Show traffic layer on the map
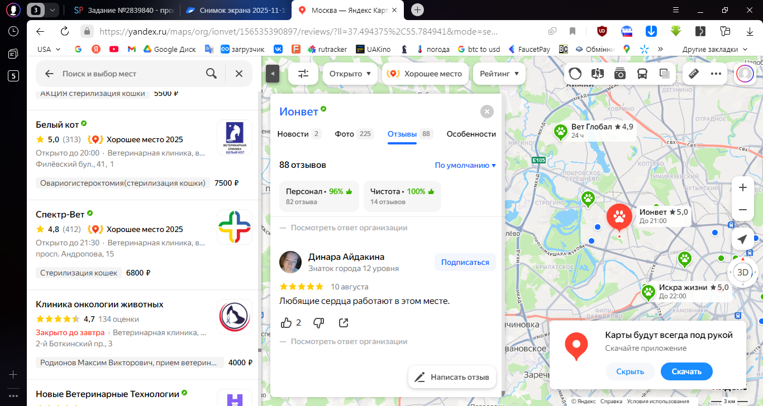This screenshot has width=763, height=406. 575,73
